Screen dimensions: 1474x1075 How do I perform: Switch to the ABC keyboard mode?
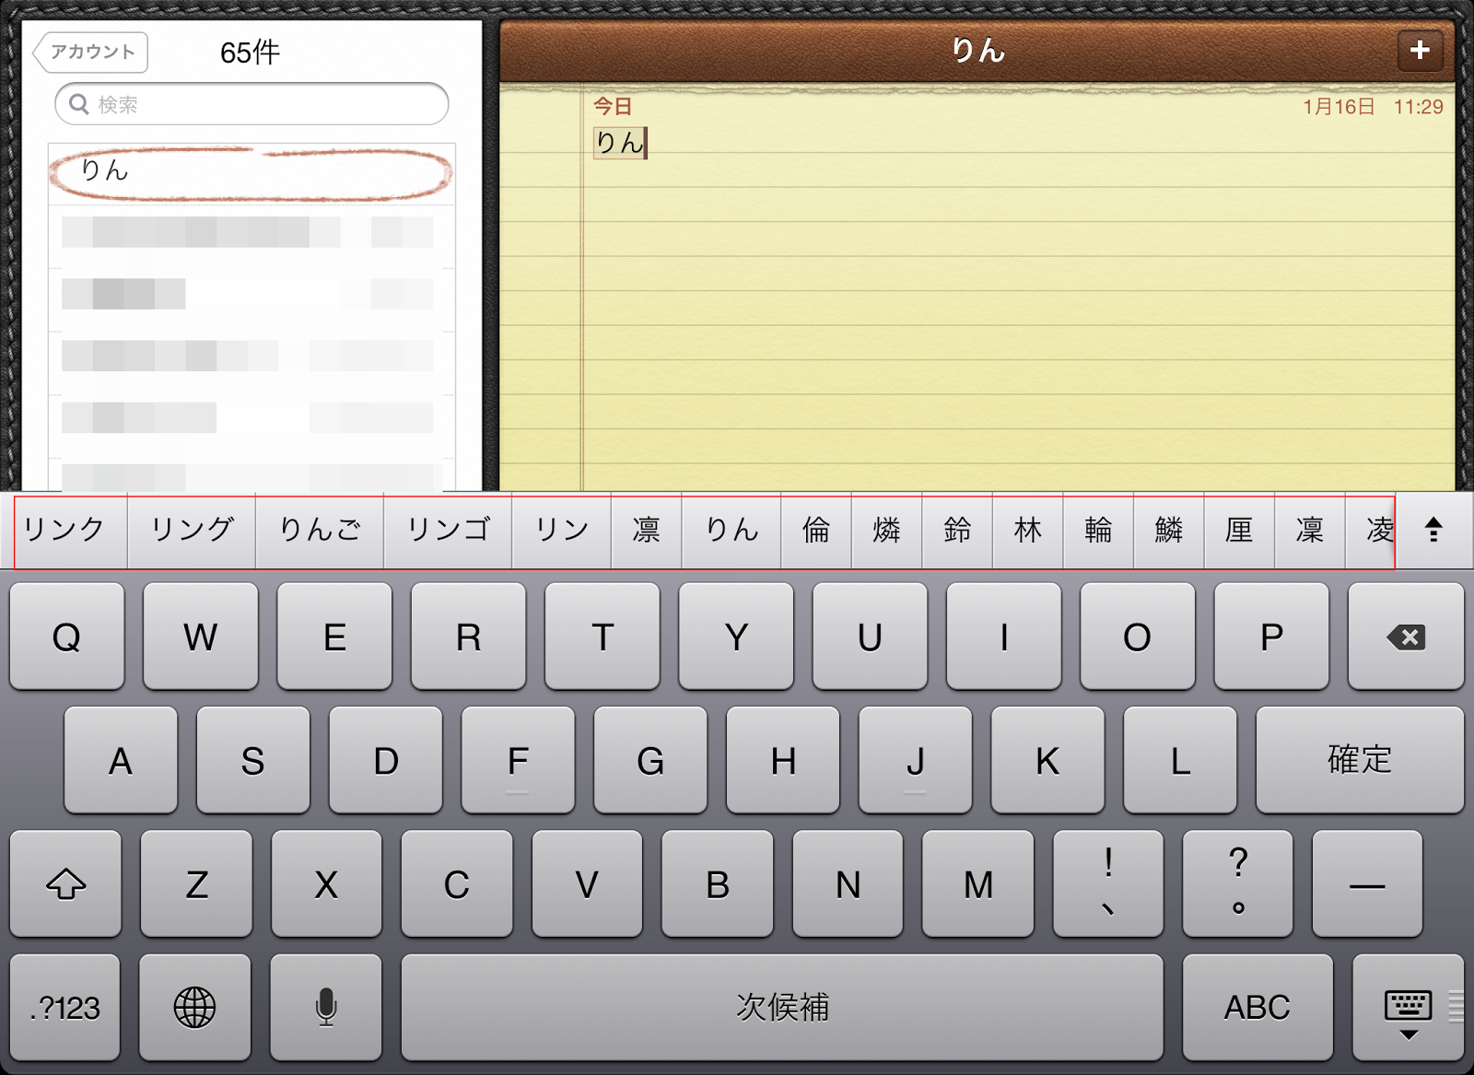1258,1008
